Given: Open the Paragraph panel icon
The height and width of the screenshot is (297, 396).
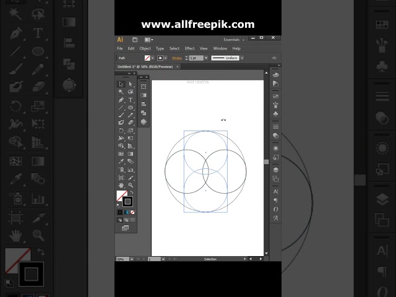Looking at the screenshot, I should (x=275, y=200).
